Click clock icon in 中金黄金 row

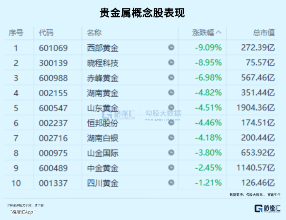[171, 168]
